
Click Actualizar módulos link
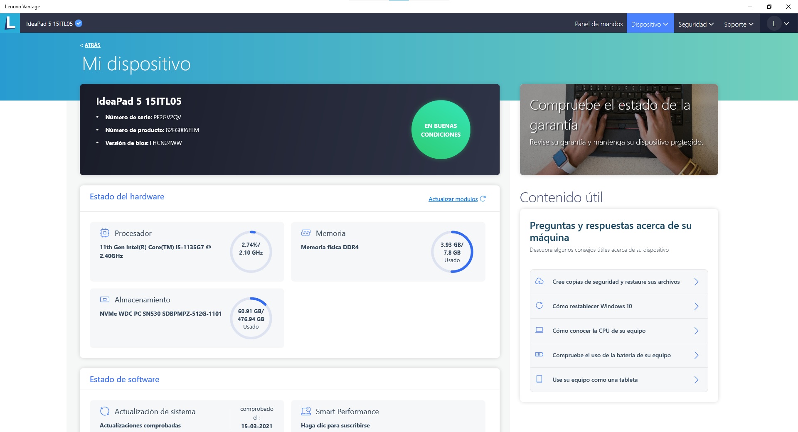tap(453, 199)
